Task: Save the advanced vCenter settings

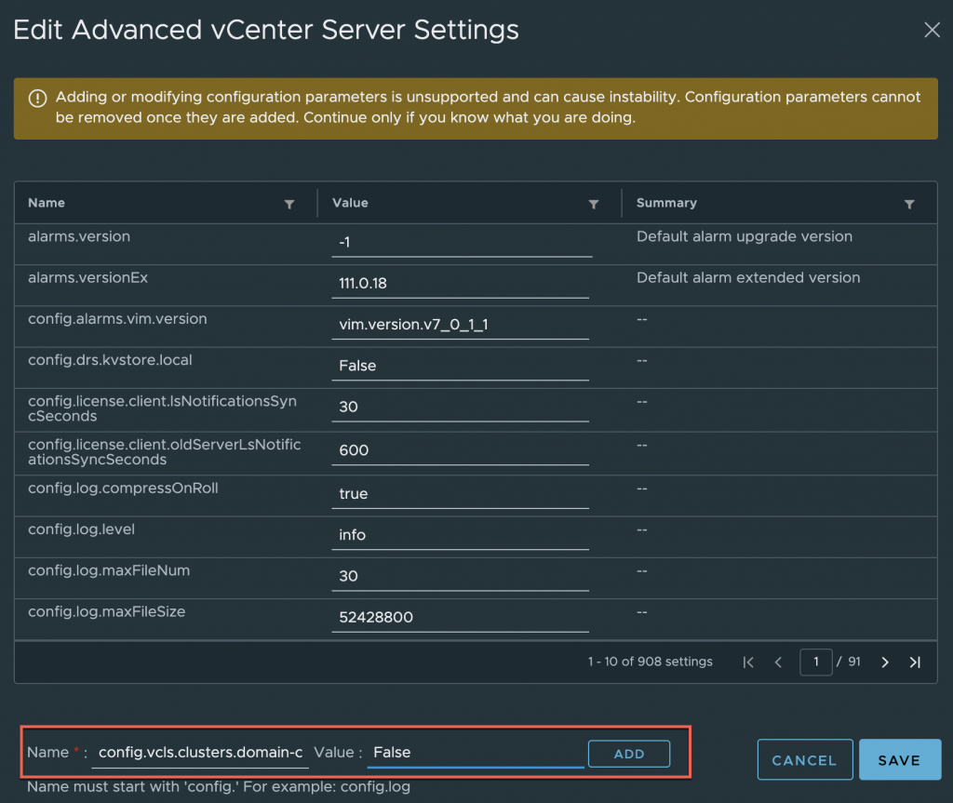Action: click(x=899, y=760)
